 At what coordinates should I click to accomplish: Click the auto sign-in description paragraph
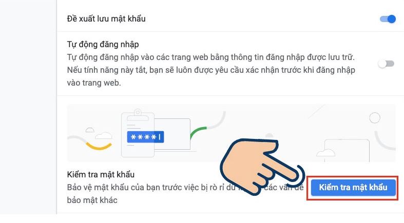(x=211, y=70)
